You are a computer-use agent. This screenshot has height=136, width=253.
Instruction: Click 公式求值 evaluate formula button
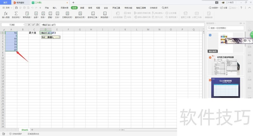[x=171, y=13]
